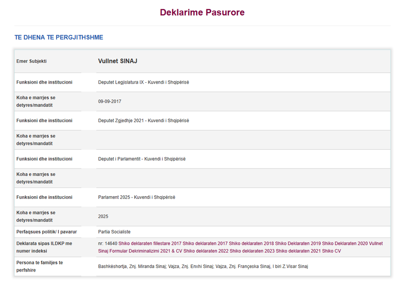Open the Shiko deklaraten 2021 link
The height and width of the screenshot is (283, 414).
pos(299,251)
